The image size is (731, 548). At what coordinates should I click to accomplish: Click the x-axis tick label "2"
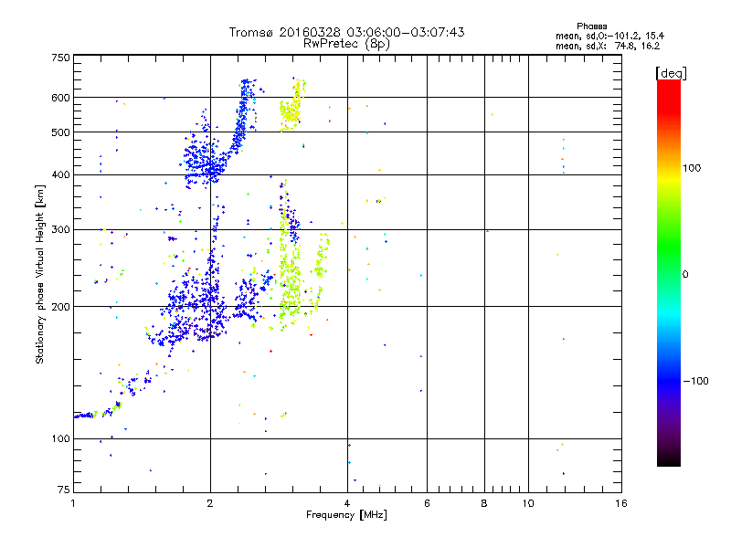pos(210,503)
